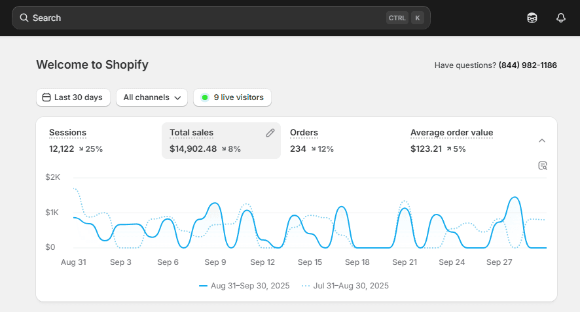Edit Total sales metric with pencil icon
Image resolution: width=580 pixels, height=312 pixels.
(x=270, y=133)
